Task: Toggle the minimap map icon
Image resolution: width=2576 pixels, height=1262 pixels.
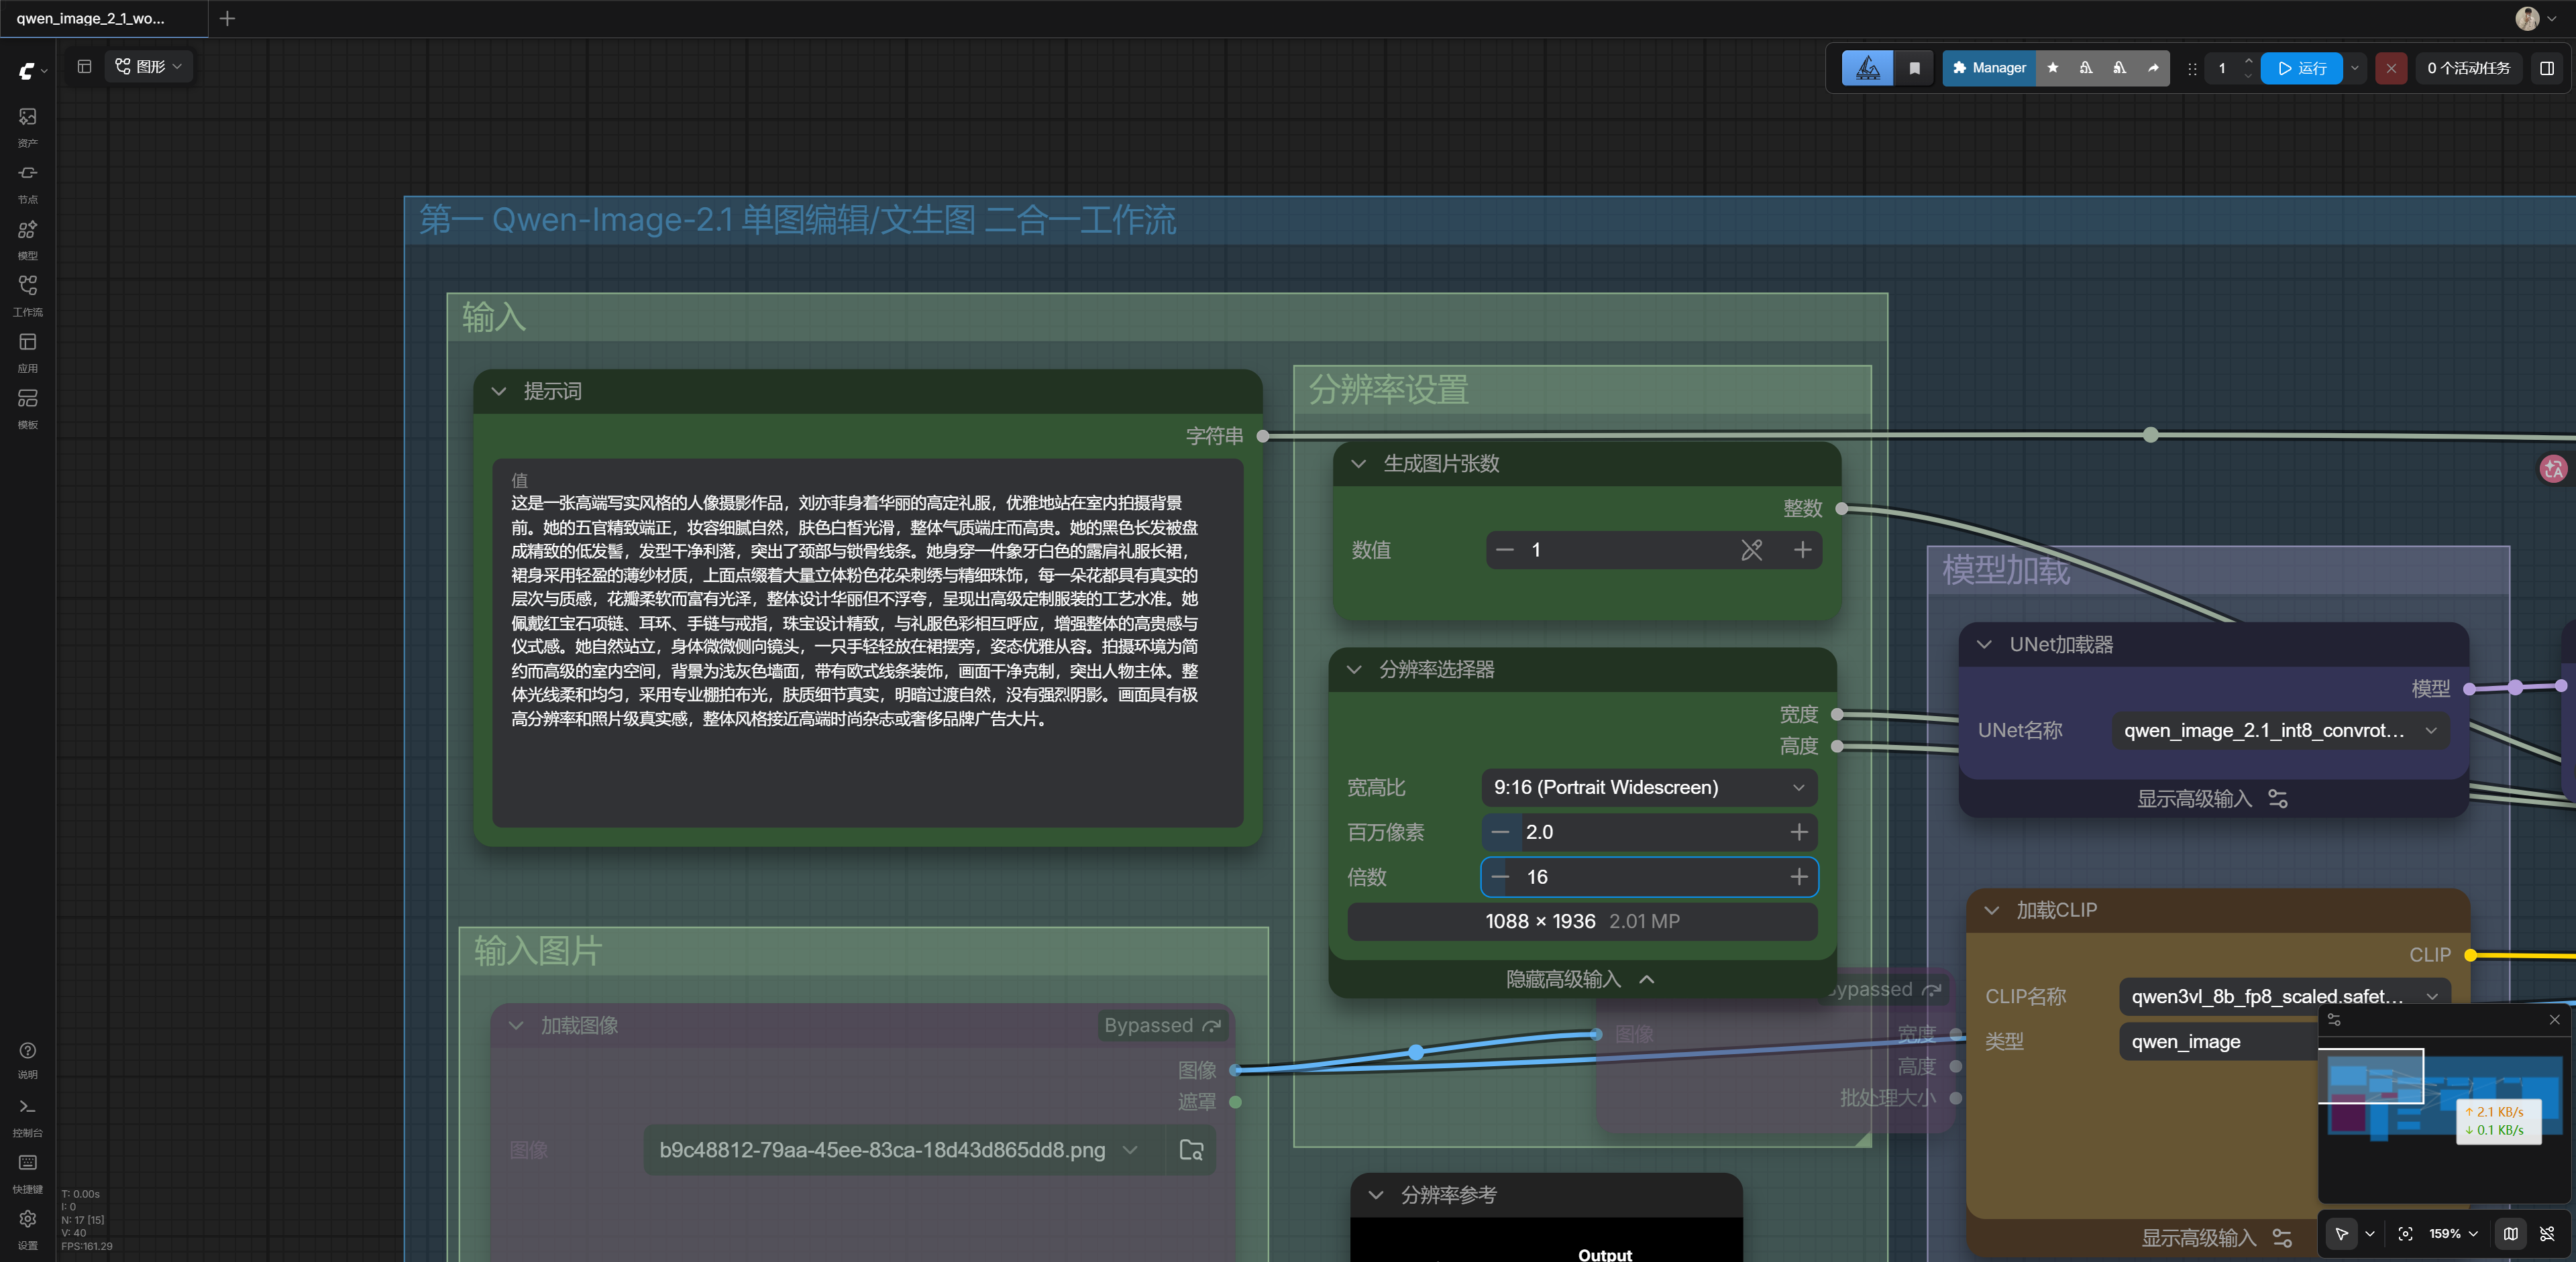Action: click(x=2510, y=1233)
